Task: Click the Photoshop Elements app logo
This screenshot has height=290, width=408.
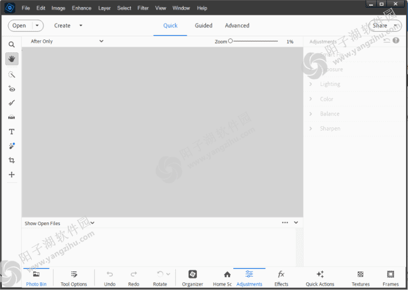Action: point(10,8)
